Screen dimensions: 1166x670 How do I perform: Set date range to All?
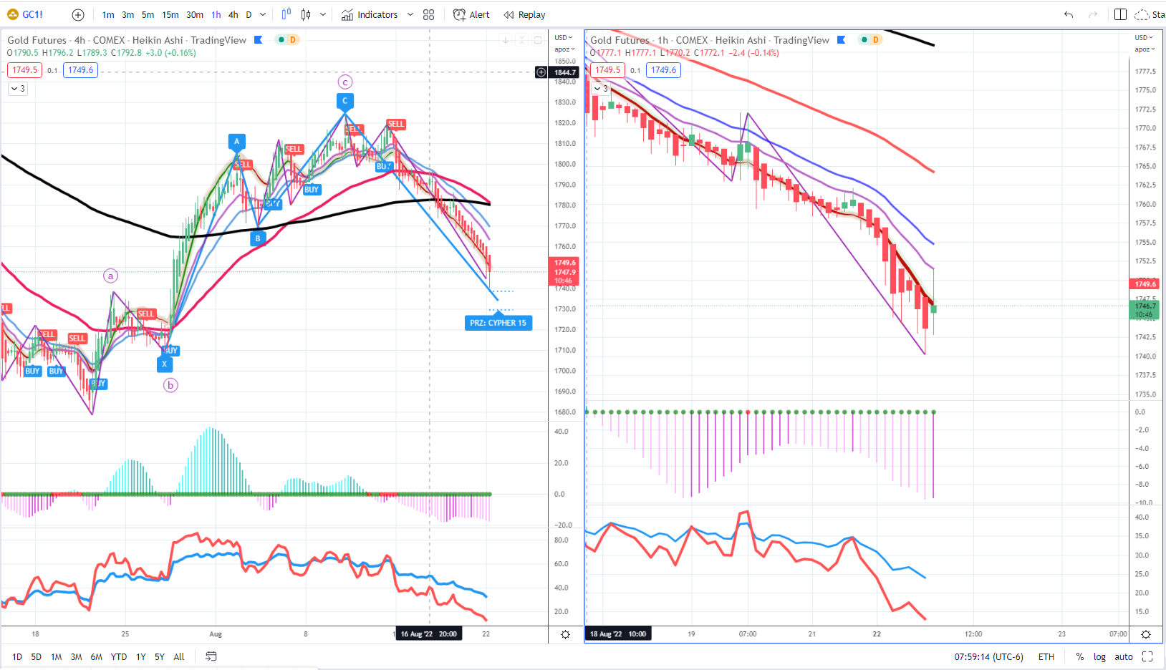tap(179, 656)
